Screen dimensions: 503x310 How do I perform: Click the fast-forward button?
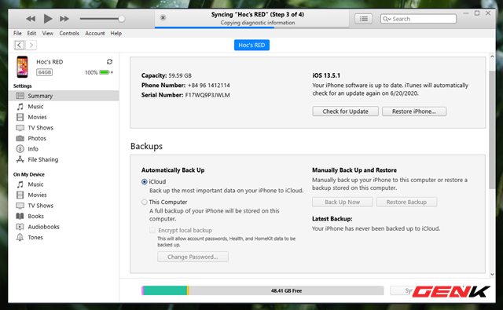tap(64, 19)
